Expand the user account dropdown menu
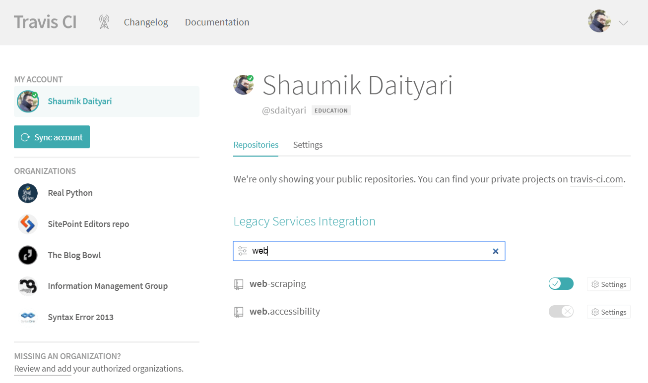Viewport: 648px width, 383px height. [623, 23]
